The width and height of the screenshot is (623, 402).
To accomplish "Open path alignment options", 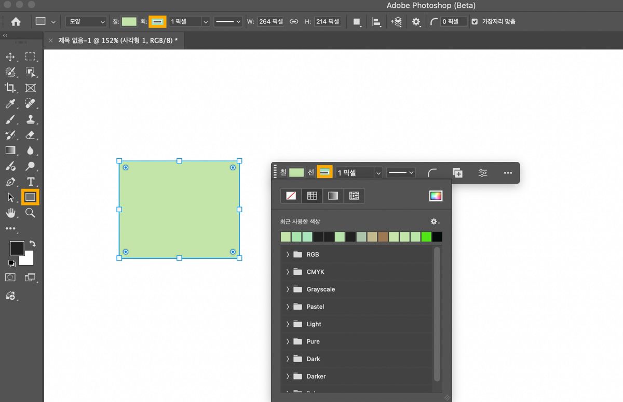I will [x=376, y=22].
